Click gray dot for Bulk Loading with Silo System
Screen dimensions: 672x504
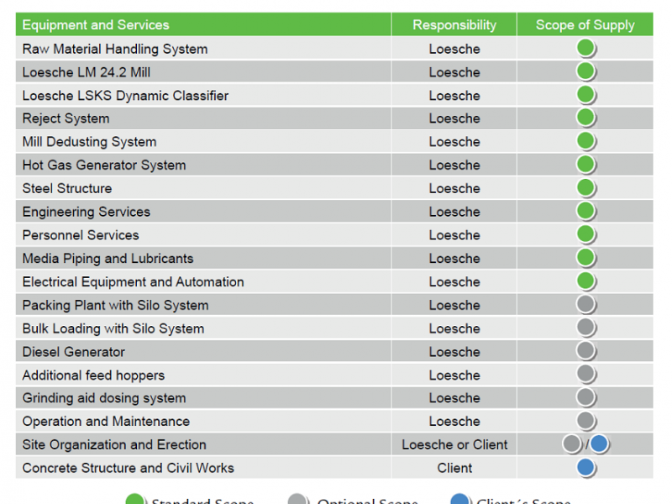point(585,328)
